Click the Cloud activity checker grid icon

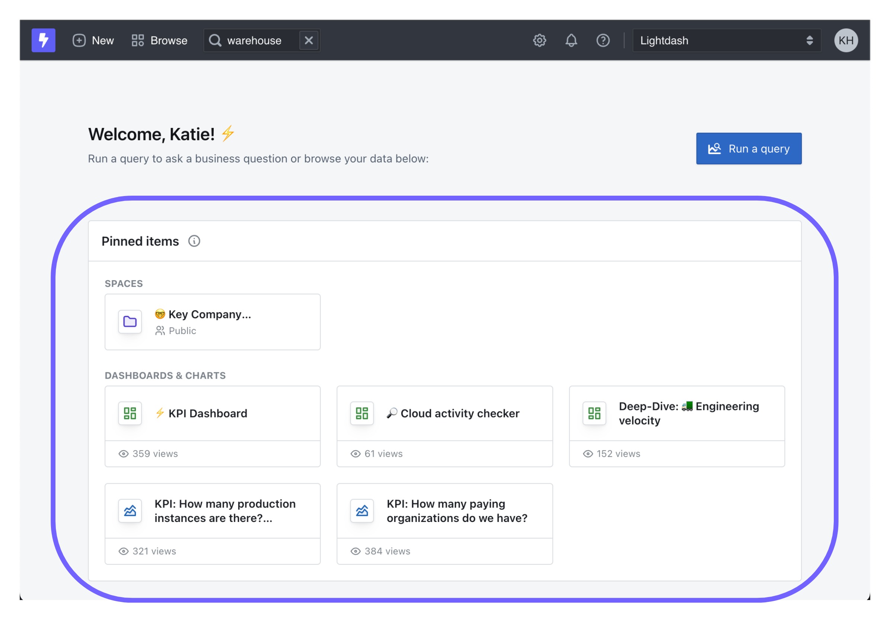pos(361,413)
